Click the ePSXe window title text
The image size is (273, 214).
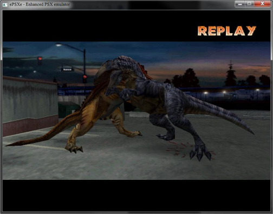click(x=40, y=4)
